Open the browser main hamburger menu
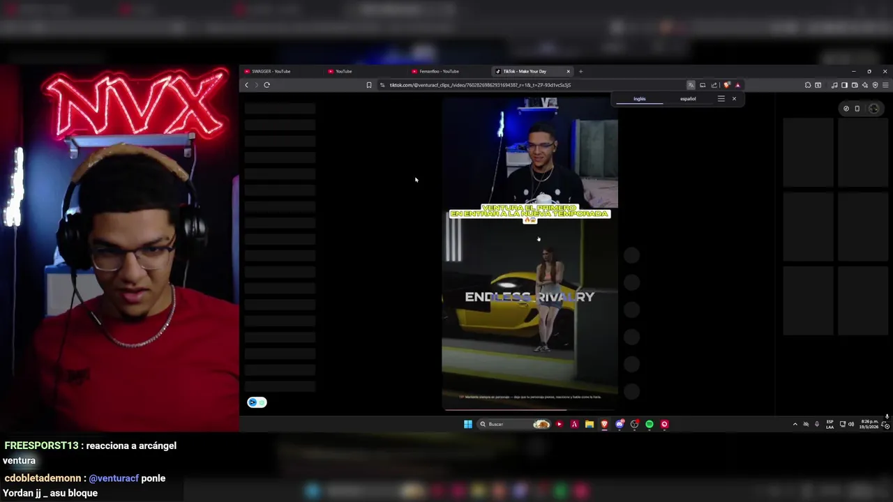Screen dimensions: 893x502 click(x=885, y=85)
